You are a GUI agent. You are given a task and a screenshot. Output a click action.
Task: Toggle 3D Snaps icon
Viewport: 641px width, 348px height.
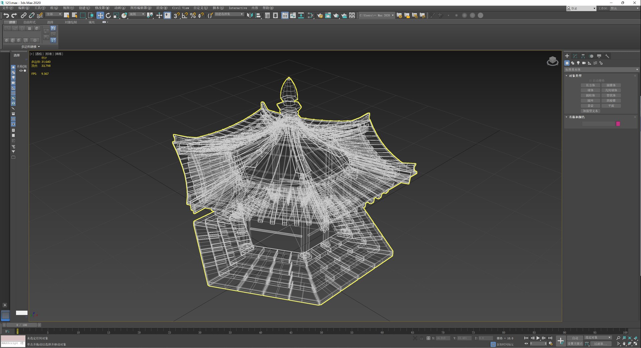click(x=177, y=15)
